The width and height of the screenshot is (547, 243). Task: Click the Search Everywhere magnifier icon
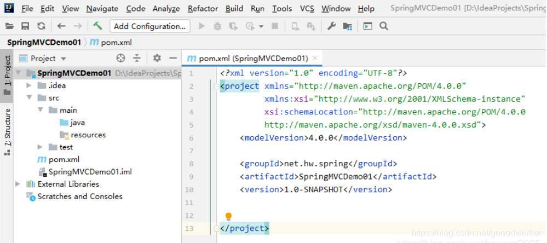pyautogui.click(x=384, y=26)
